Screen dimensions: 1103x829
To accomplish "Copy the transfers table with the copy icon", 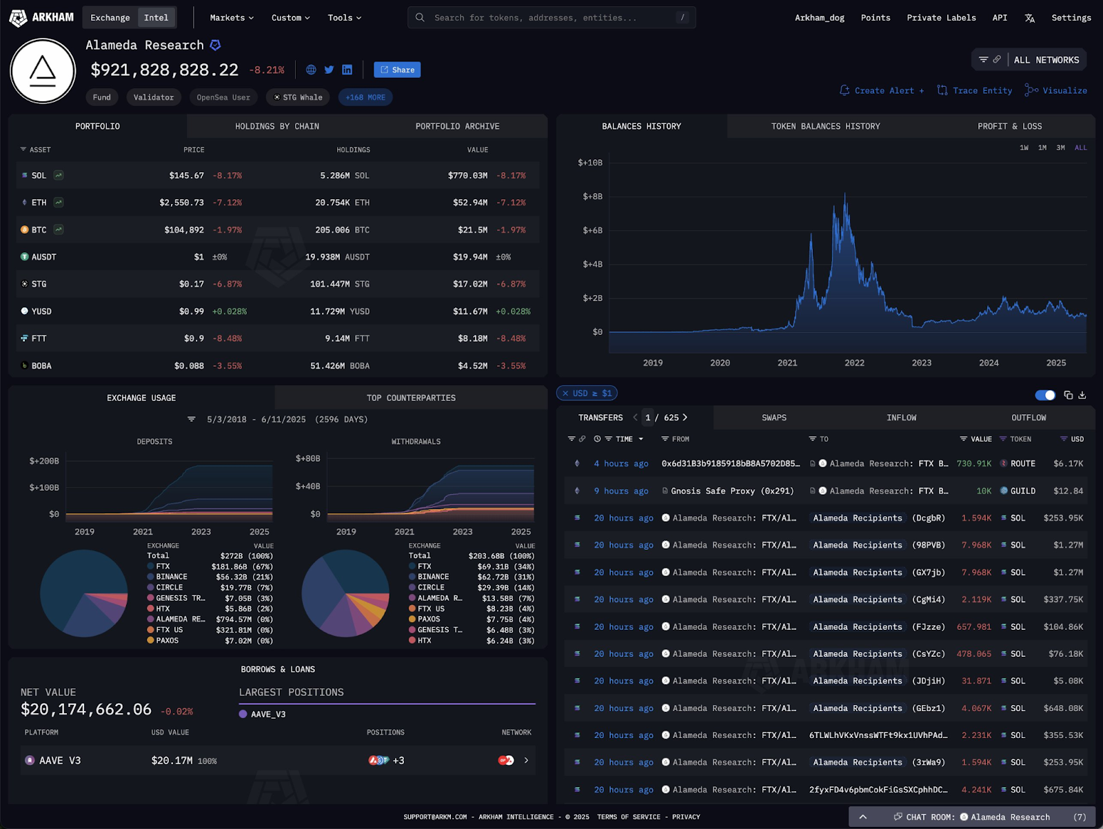I will point(1068,395).
